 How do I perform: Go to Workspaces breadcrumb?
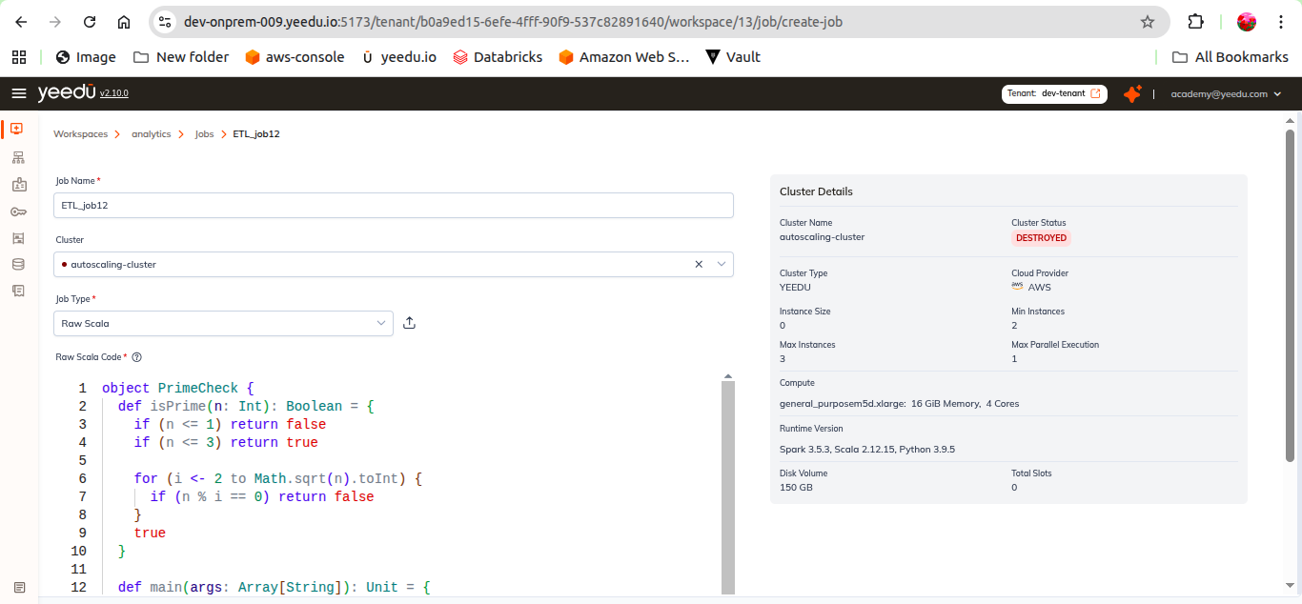pyautogui.click(x=80, y=134)
